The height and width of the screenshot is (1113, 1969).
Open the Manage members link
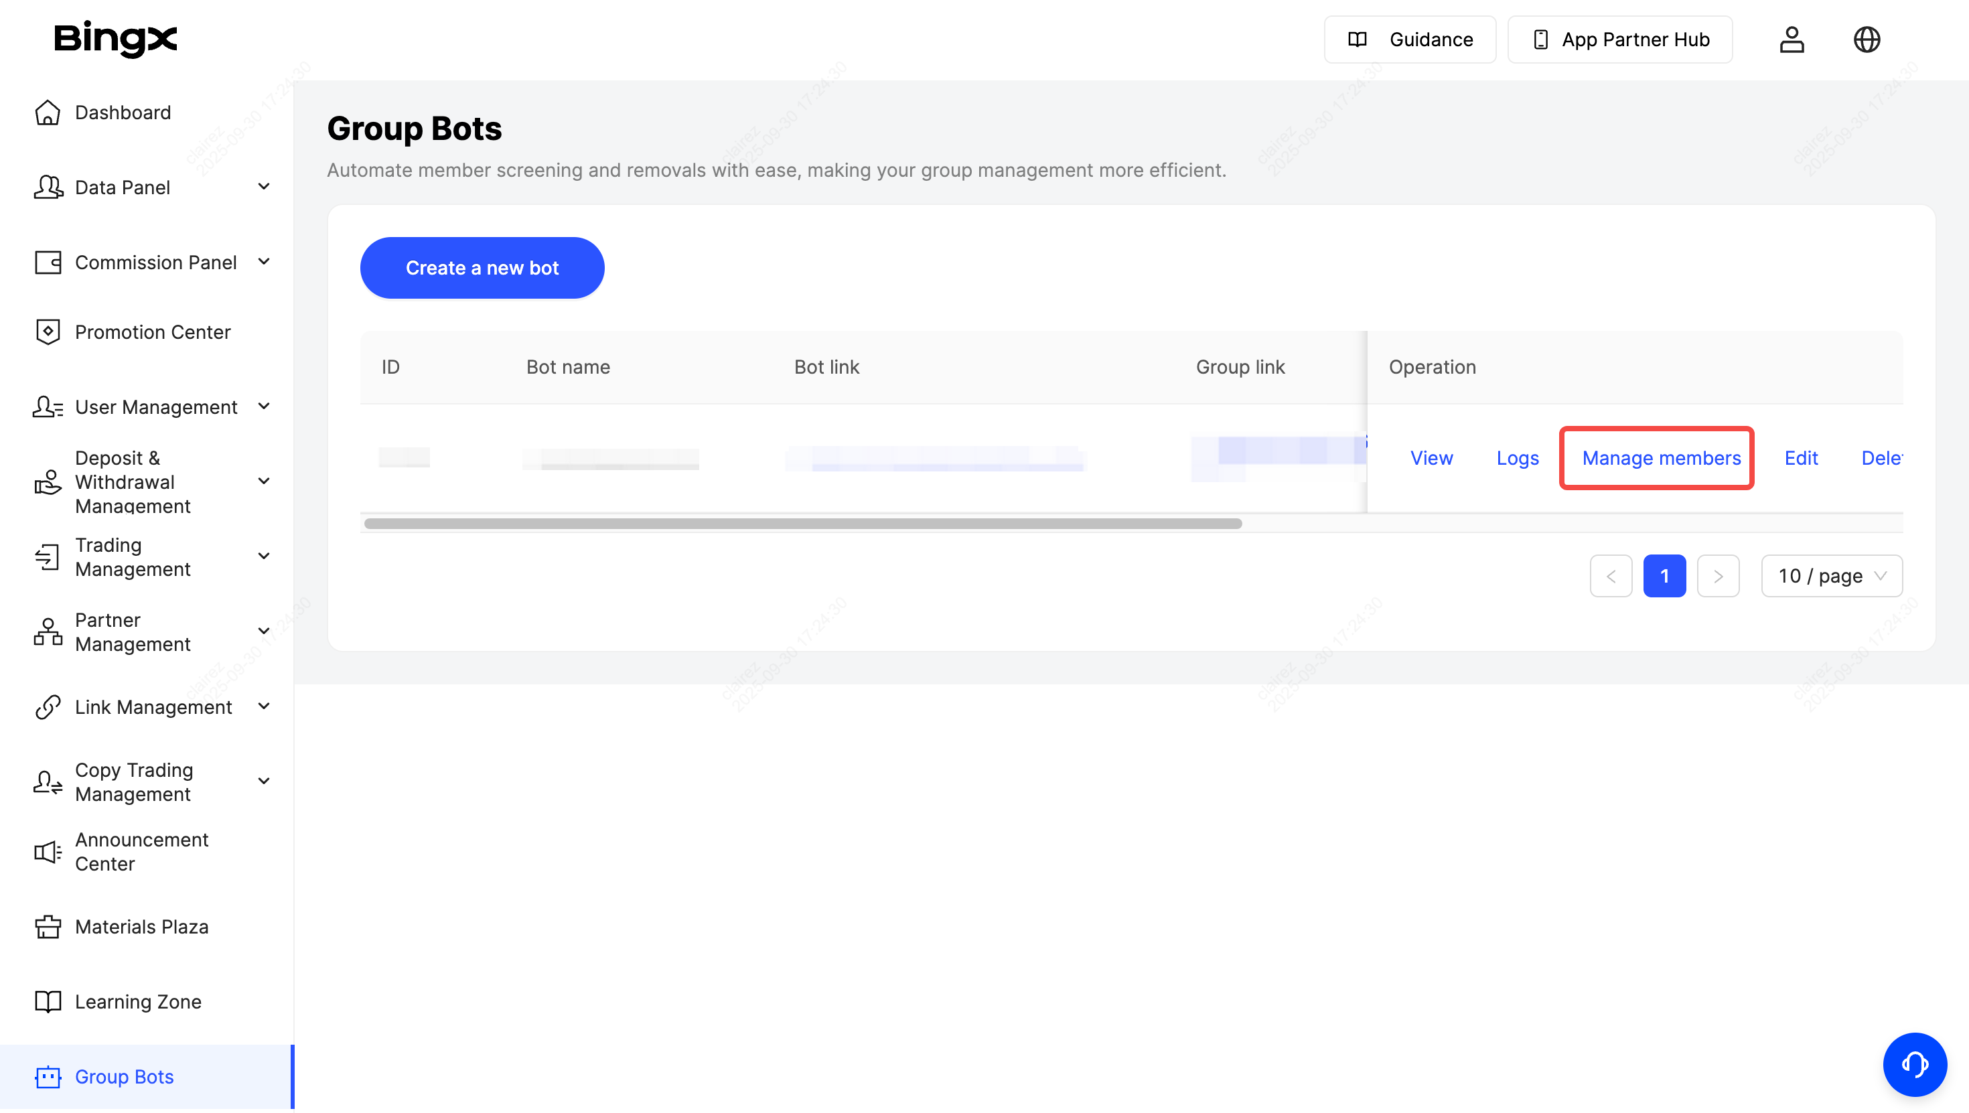click(1660, 458)
